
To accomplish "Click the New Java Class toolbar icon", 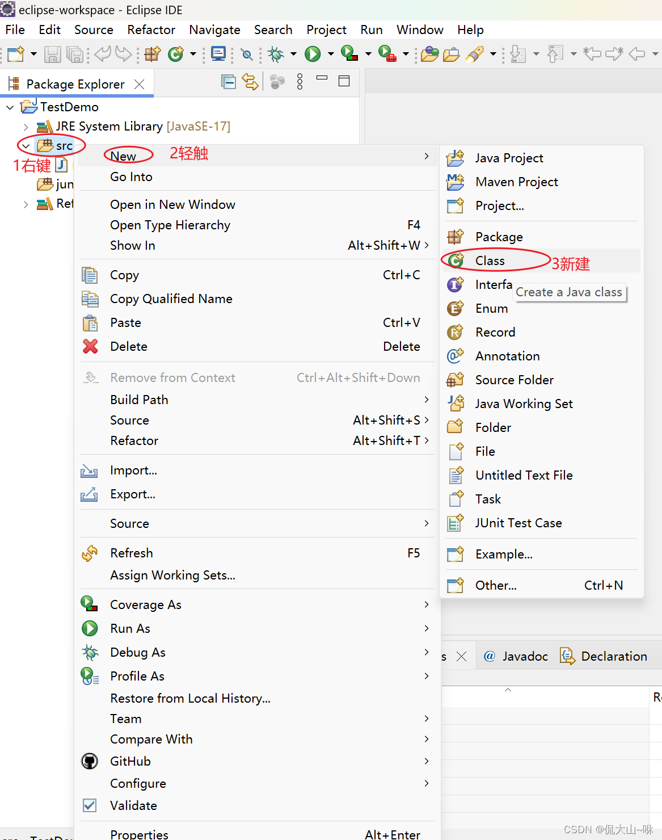I will [176, 54].
